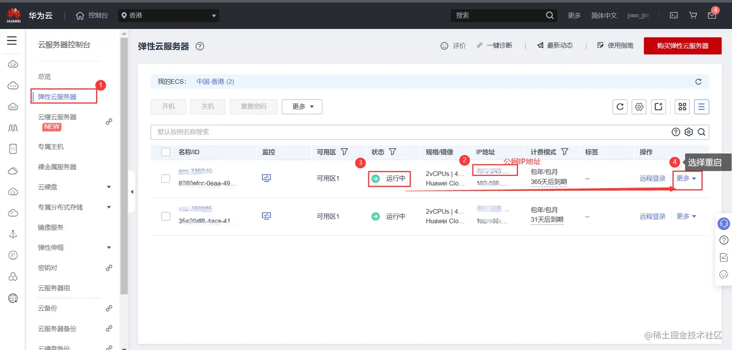Click the 计费模式 column filter icon
The width and height of the screenshot is (732, 350).
(x=564, y=152)
